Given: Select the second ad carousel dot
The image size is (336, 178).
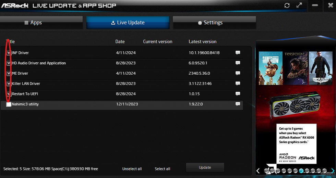Looking at the screenshot, I should tap(272, 171).
